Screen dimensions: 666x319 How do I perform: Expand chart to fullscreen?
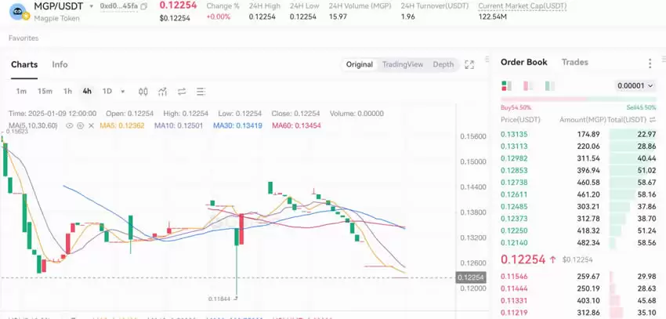click(x=469, y=65)
